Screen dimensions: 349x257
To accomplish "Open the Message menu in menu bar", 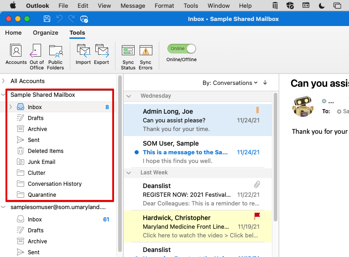I will click(x=133, y=6).
